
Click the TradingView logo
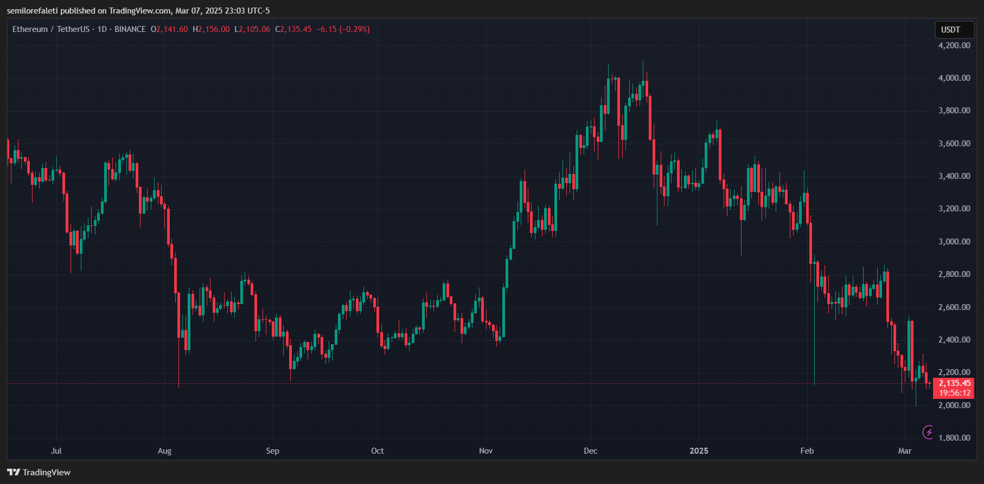39,472
